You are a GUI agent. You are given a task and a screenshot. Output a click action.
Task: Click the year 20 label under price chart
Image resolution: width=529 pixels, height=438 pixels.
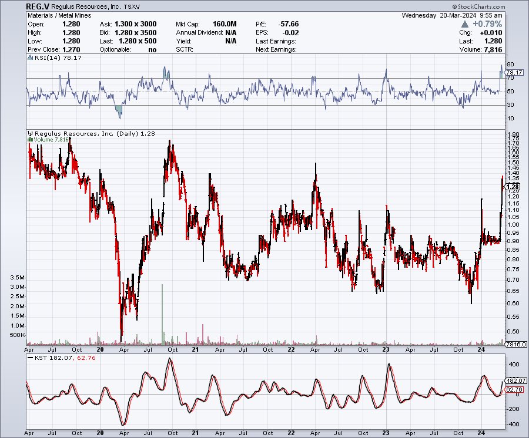[100, 349]
